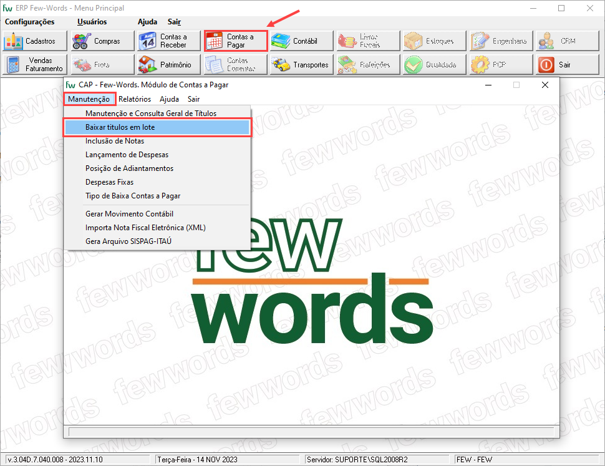The width and height of the screenshot is (605, 466).
Task: Open the Contas a Pagar calendar module
Action: 236,41
